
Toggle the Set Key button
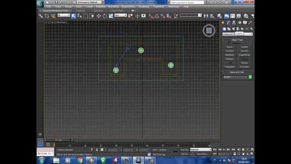[185, 154]
